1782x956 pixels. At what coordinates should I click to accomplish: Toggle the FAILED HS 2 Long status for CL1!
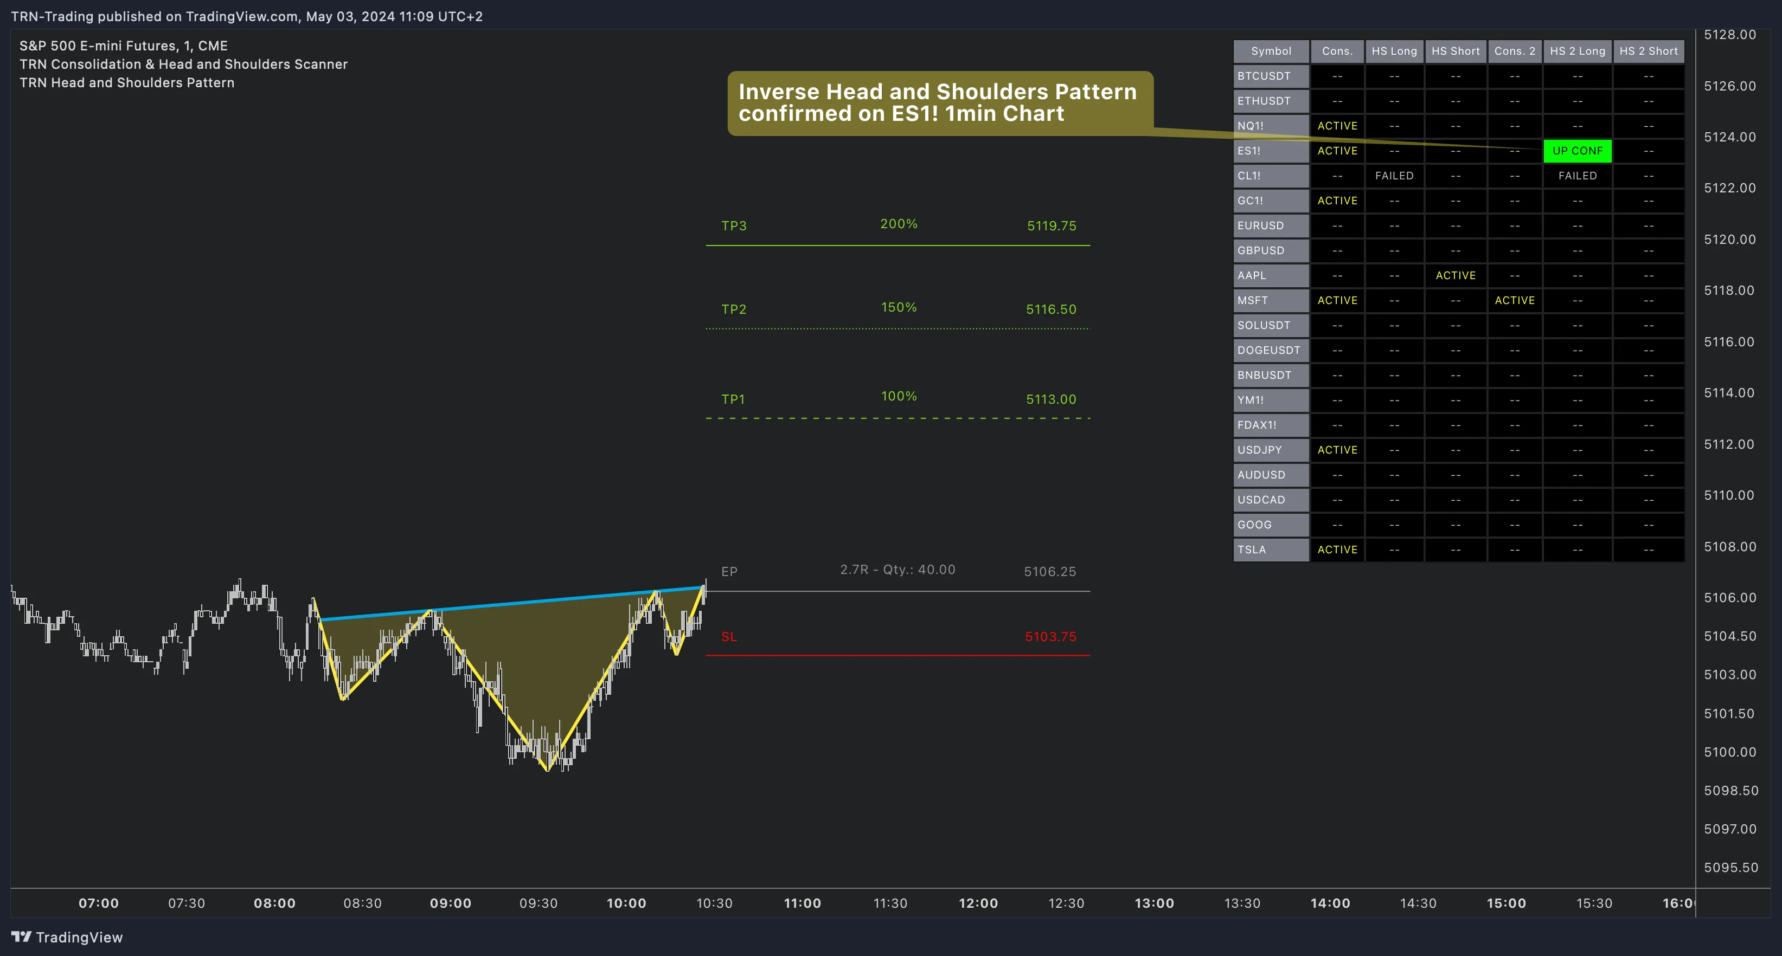(1578, 176)
